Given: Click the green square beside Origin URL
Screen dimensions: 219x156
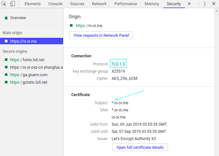Looking at the screenshot, I should 71,25.
